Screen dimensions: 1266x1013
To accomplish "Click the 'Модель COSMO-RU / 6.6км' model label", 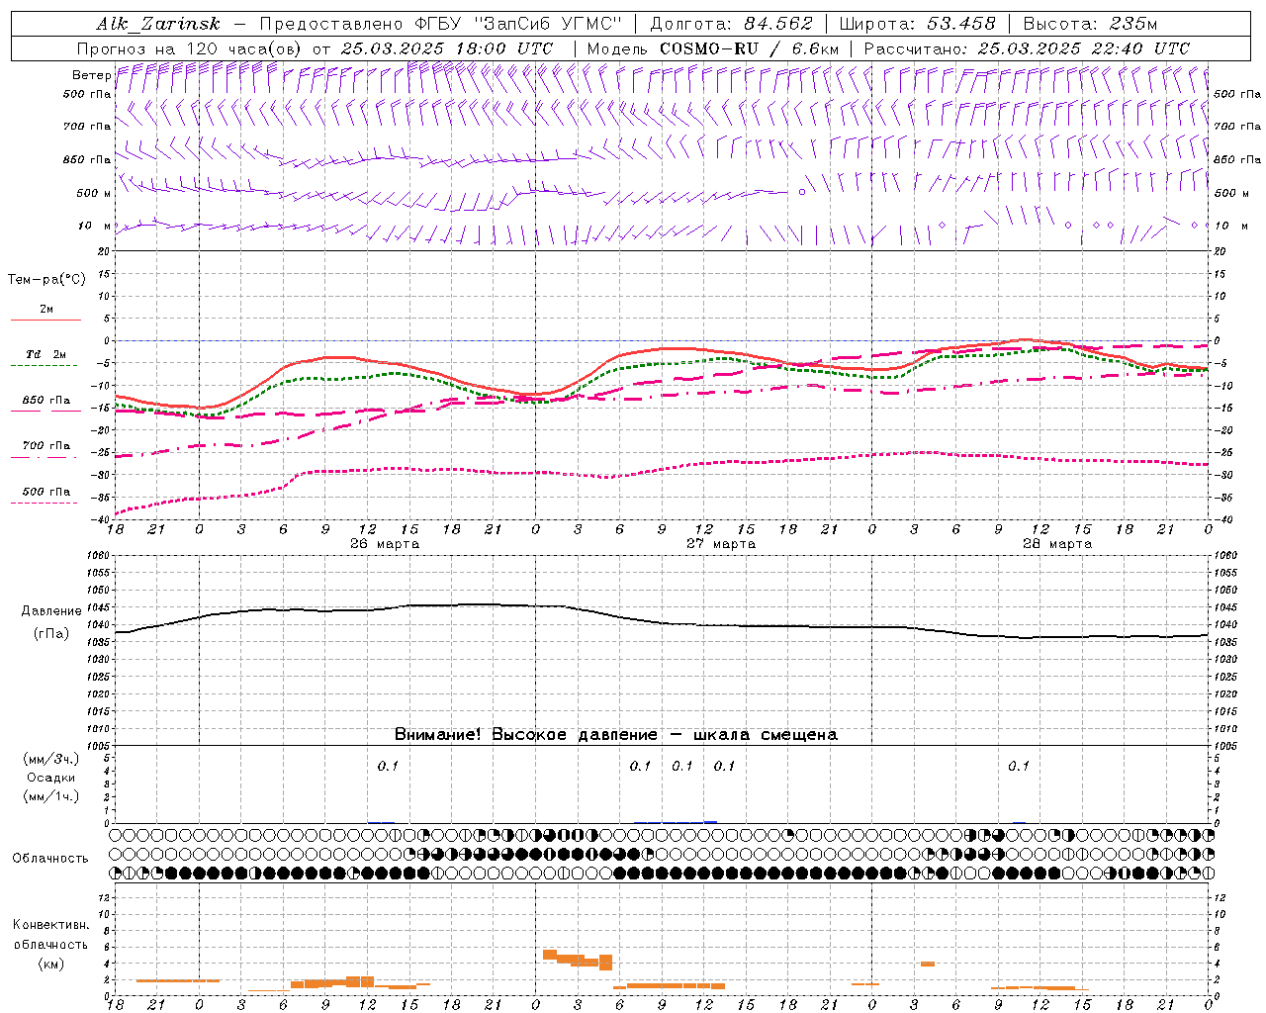I will (712, 48).
